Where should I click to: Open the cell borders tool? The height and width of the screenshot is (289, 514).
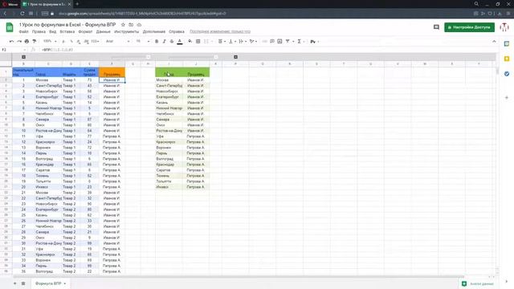(x=198, y=41)
